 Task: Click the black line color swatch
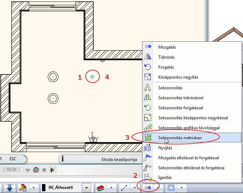(44, 188)
